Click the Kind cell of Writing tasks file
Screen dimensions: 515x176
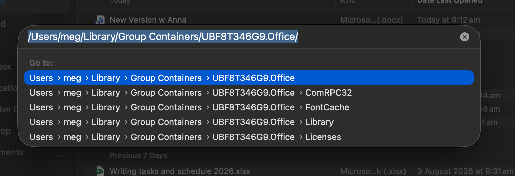(373, 171)
